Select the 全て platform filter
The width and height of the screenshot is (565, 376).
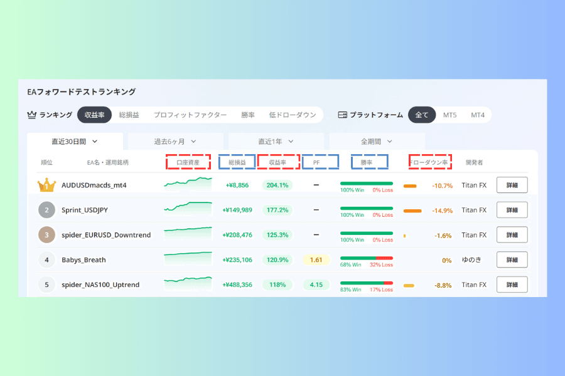coord(422,115)
